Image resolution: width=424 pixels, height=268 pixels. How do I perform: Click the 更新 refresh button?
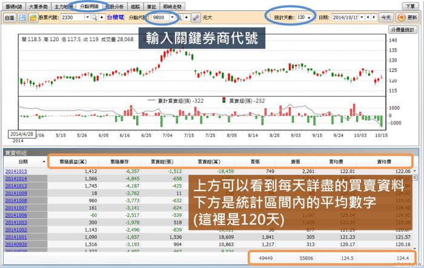[x=408, y=18]
